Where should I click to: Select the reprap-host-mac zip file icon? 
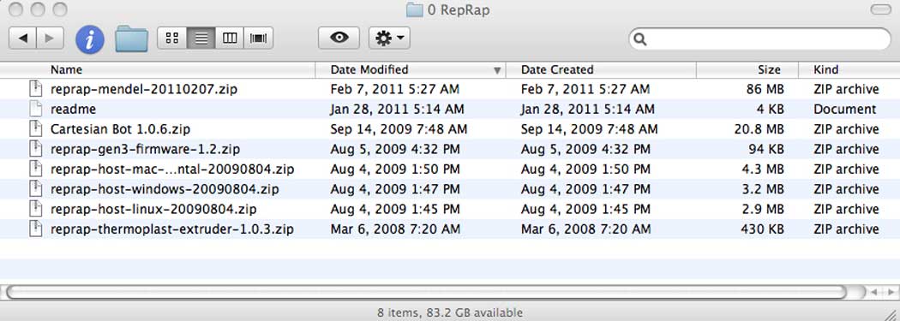click(36, 169)
